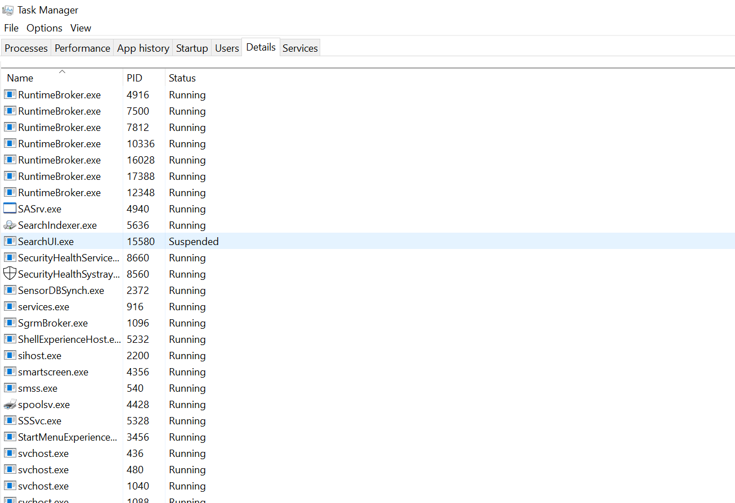Click the spoolsv.exe printer icon
Viewport: 735px width, 503px height.
coord(10,404)
